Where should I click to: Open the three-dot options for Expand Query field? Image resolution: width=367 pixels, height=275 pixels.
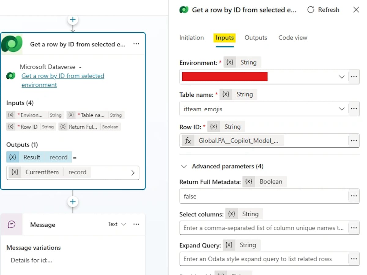click(x=354, y=259)
